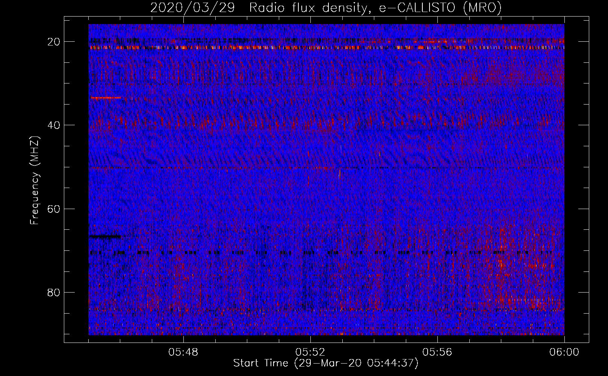Click the 'Frequency (MHZ)' axis label
The image size is (608, 376).
tap(35, 180)
